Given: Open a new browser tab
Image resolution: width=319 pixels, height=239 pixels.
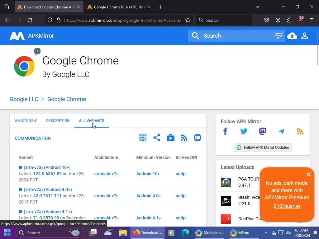Looking at the screenshot, I should pyautogui.click(x=160, y=7).
